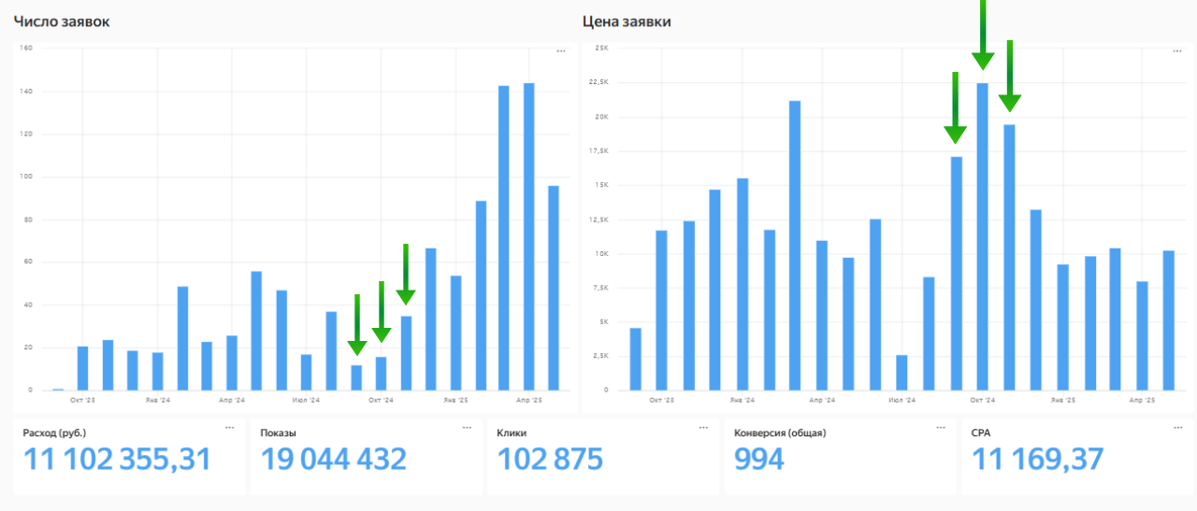Click the 17,5K tick on Цена заявки axis
Viewport: 1197px width, 511px height.
pos(599,150)
